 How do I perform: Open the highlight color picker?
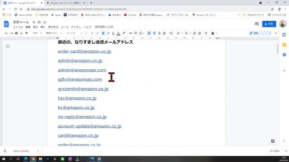124,33
